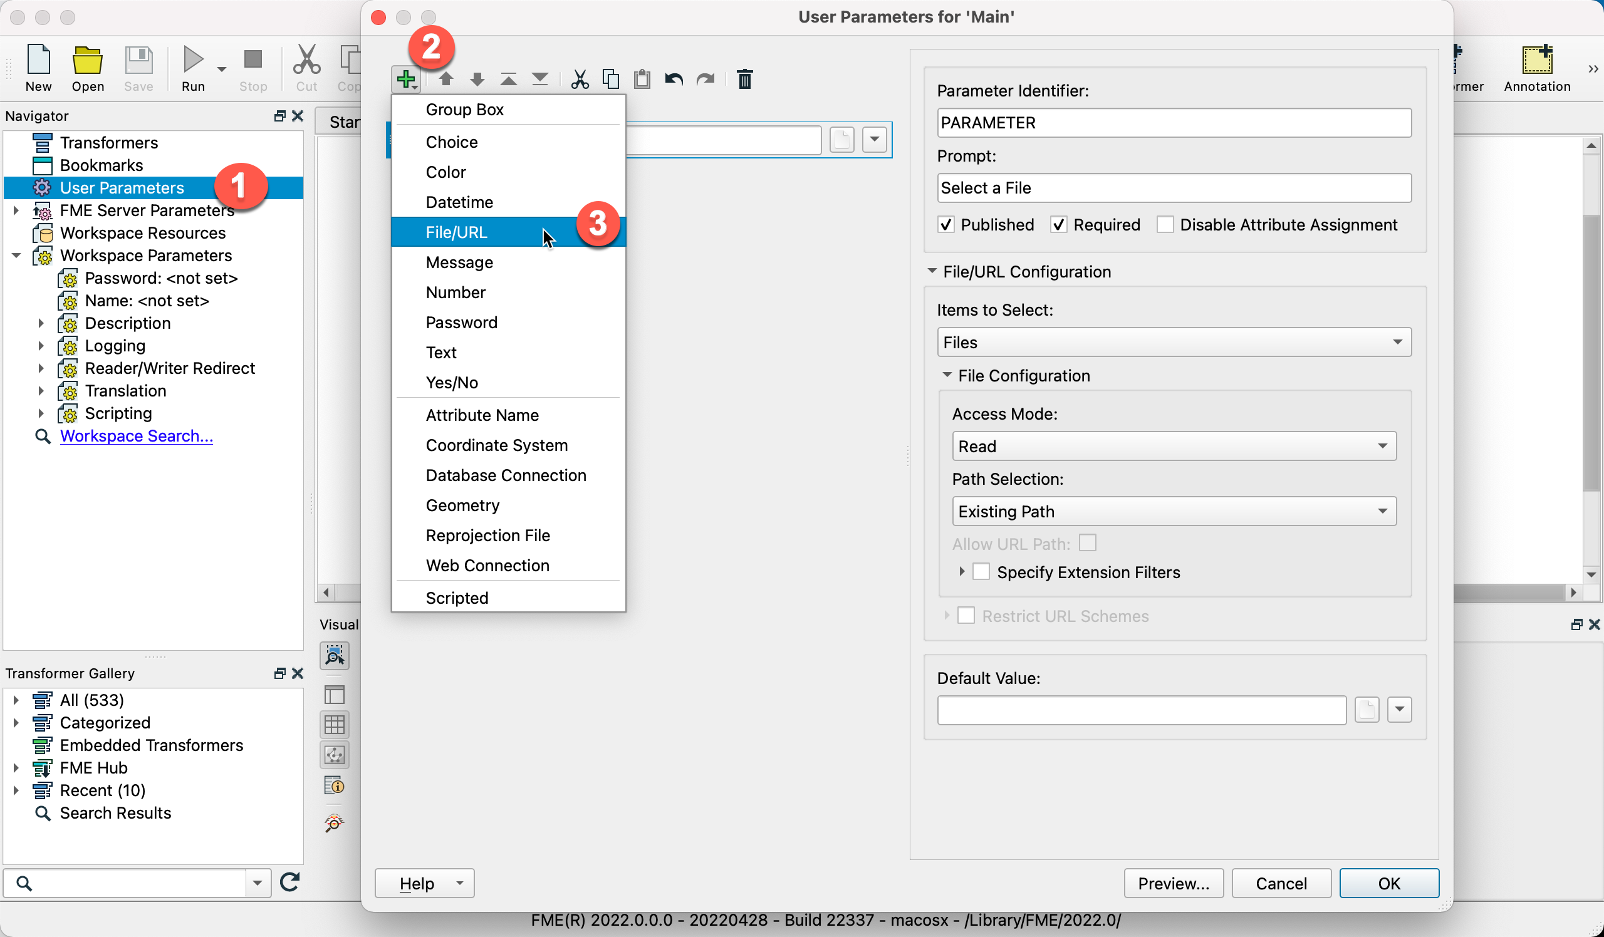The height and width of the screenshot is (937, 1604).
Task: Enable Specify Extension Filters checkbox
Action: (981, 572)
